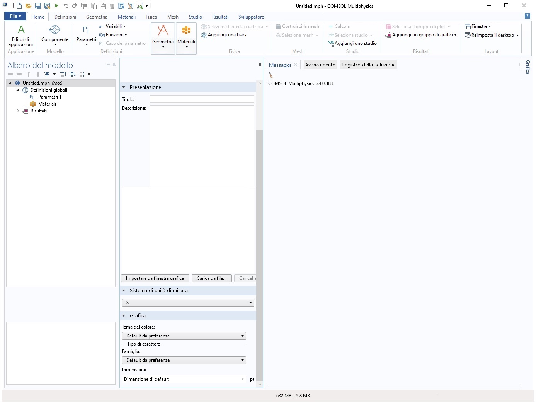Click the Geometria compass icon in the ribbon
The width and height of the screenshot is (536, 402).
tap(163, 37)
